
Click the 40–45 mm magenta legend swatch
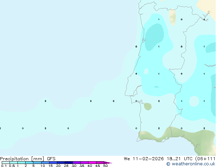click(92, 163)
